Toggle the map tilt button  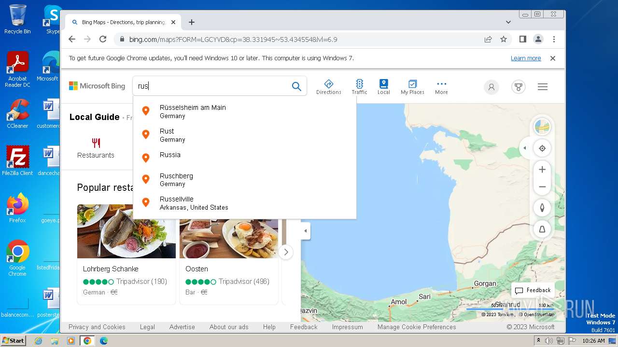point(542,229)
